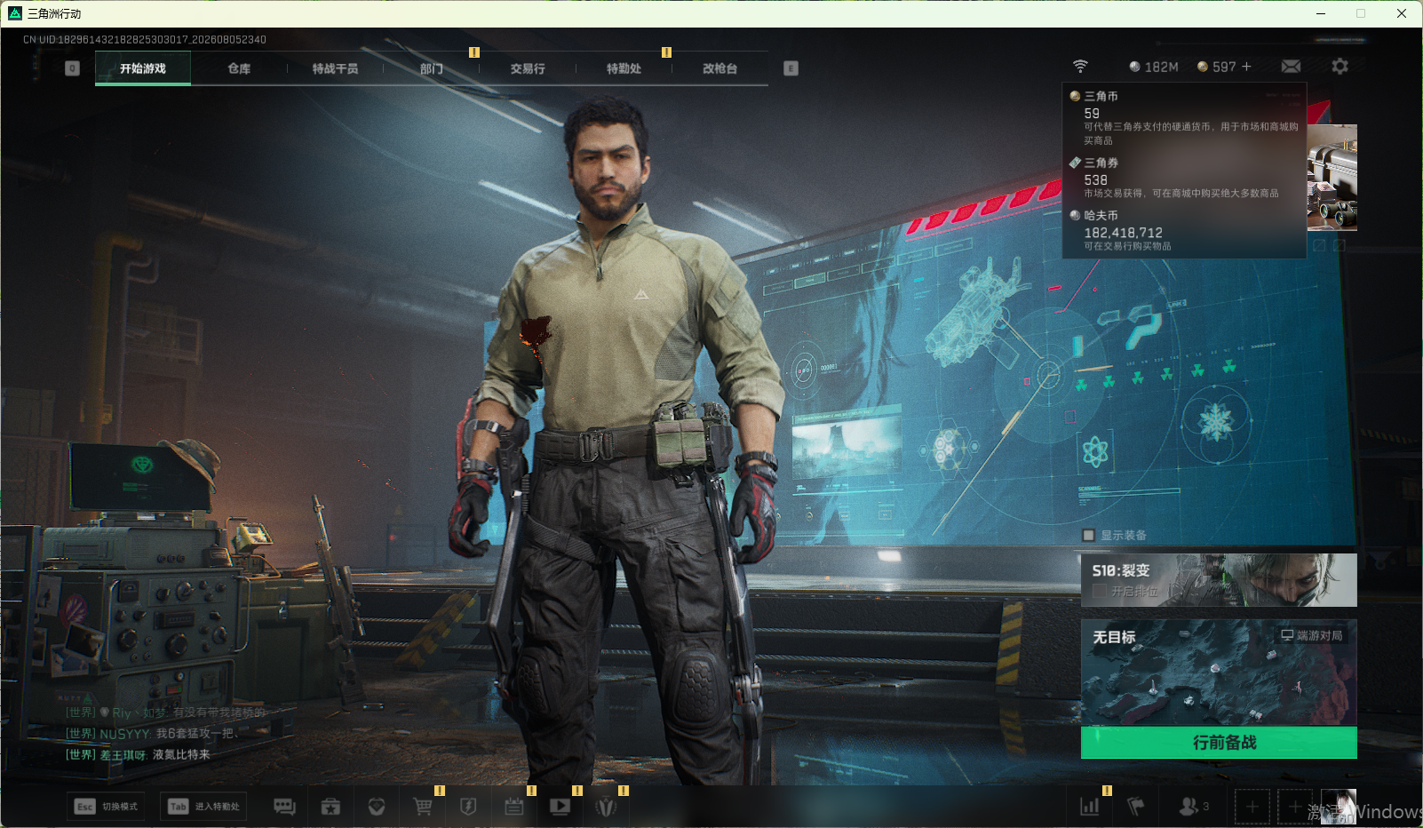Open the video play icon
The image size is (1423, 828).
(560, 807)
